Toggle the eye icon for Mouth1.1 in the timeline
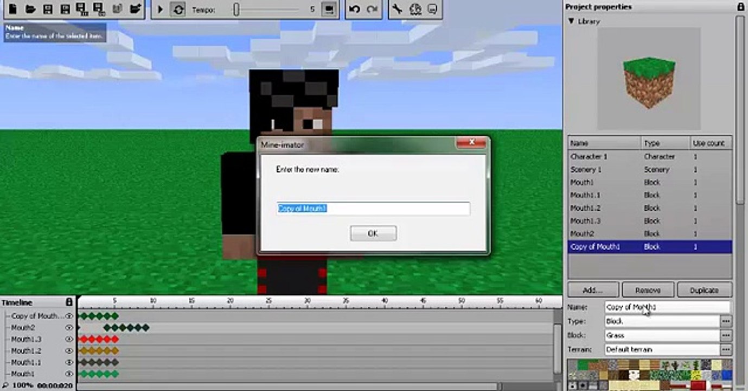Image resolution: width=748 pixels, height=391 pixels. click(69, 363)
